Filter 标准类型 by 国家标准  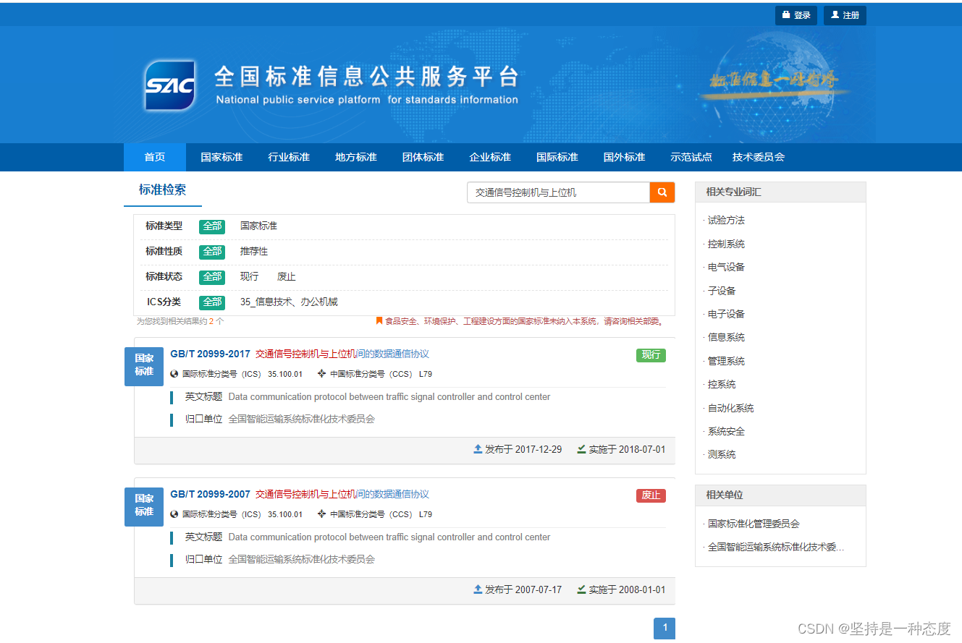coord(258,226)
